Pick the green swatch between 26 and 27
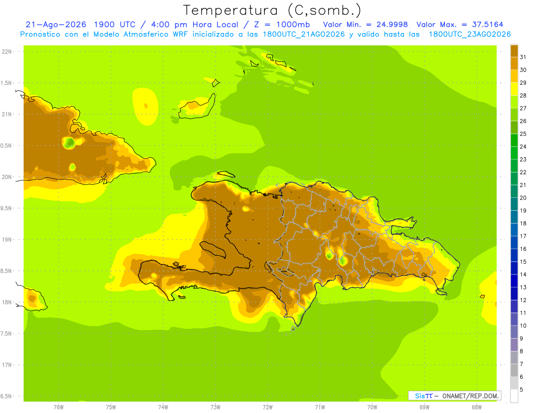The width and height of the screenshot is (535, 413). point(514,115)
